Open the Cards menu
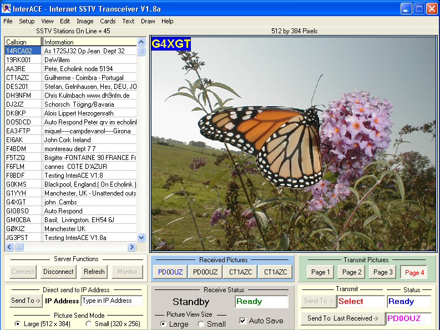 [x=108, y=21]
